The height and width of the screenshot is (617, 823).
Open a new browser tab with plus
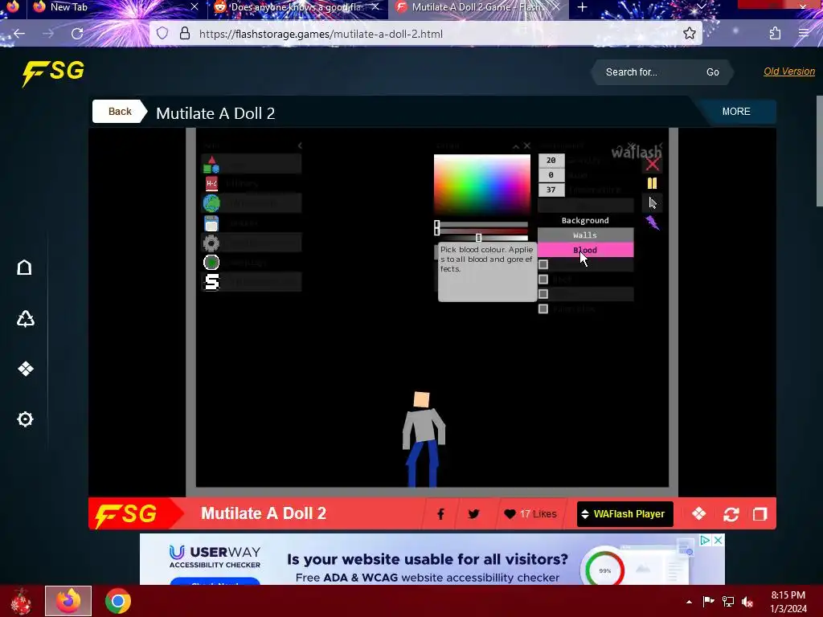coord(582,7)
